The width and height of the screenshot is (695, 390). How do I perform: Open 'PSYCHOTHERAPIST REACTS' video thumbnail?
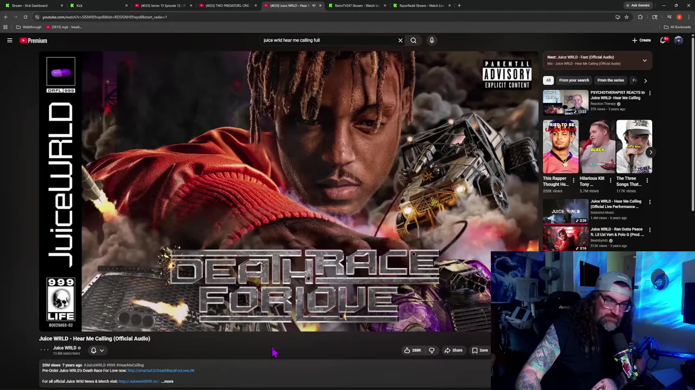tap(565, 103)
